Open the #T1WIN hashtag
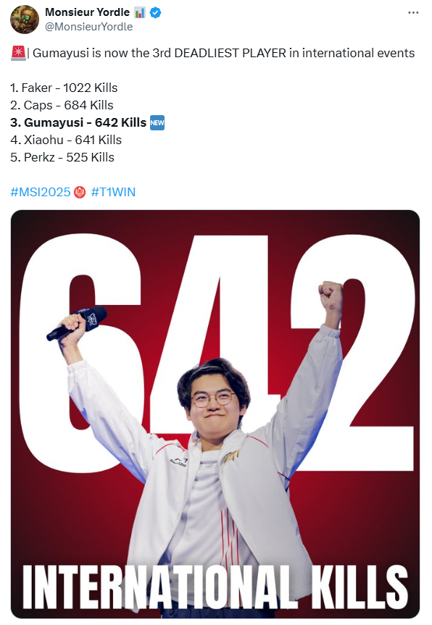The width and height of the screenshot is (432, 625). coord(113,192)
